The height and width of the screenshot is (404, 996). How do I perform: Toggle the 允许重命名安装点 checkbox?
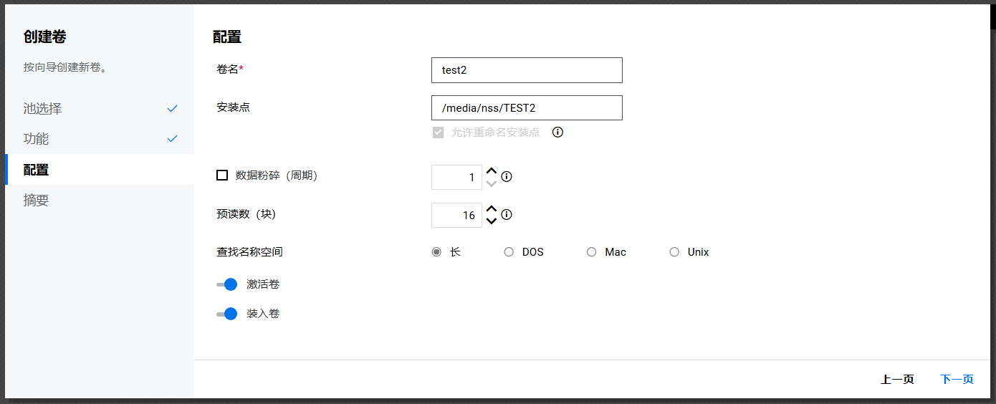[438, 133]
